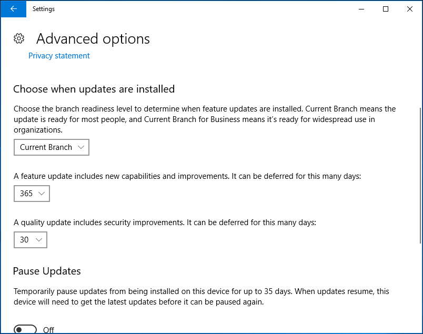Click the Advanced options page heading
The height and width of the screenshot is (334, 423).
pos(93,39)
